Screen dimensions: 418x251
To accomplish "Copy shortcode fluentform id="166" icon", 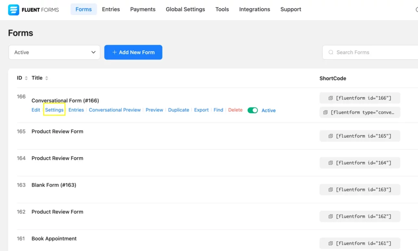I will point(331,98).
